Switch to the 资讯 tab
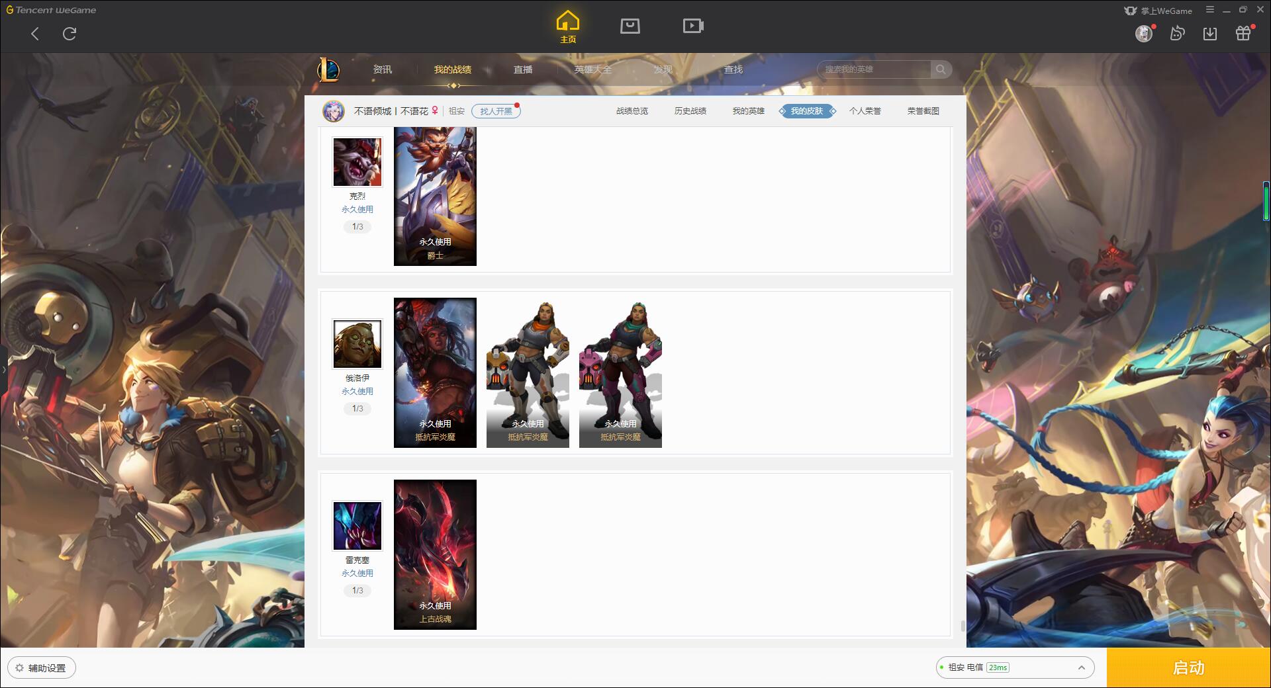 [x=383, y=69]
